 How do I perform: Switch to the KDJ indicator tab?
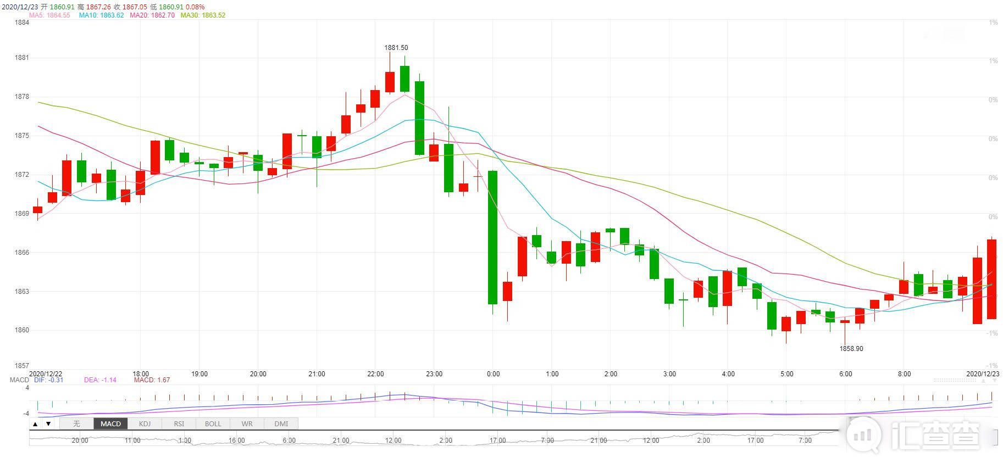[x=145, y=424]
